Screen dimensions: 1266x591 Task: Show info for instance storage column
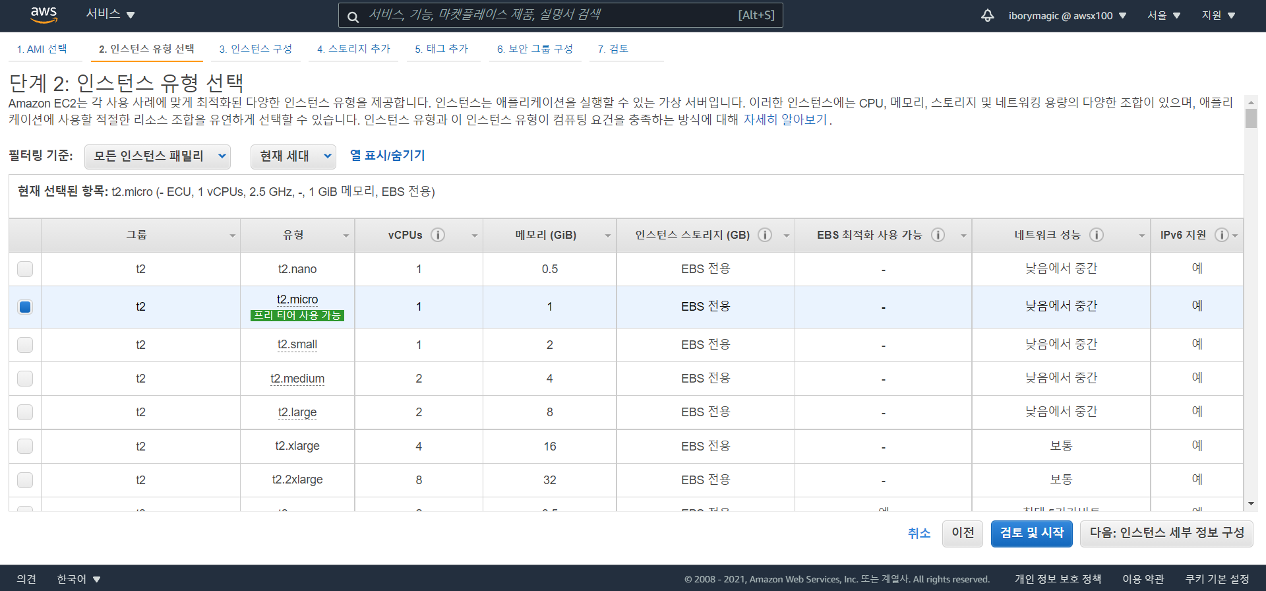765,235
